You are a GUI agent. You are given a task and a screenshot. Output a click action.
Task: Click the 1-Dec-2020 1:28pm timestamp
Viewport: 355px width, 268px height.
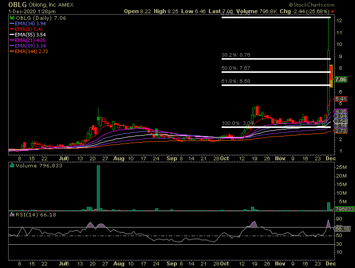[32, 11]
